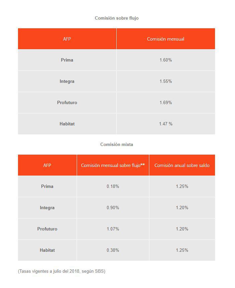The height and width of the screenshot is (288, 235).
Task: Click the 1.55% commission value
Action: 166,81
